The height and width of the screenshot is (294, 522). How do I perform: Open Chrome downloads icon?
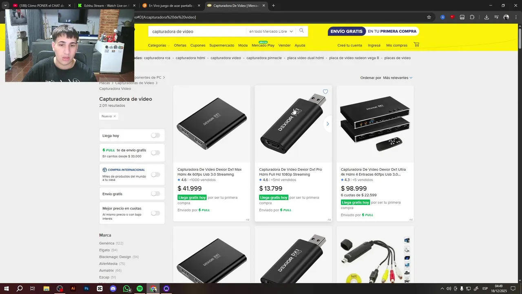tap(487, 17)
